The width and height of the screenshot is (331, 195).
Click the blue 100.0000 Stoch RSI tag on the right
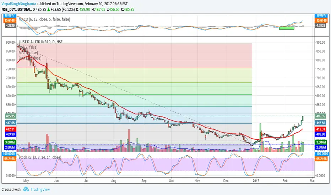pyautogui.click(x=321, y=154)
